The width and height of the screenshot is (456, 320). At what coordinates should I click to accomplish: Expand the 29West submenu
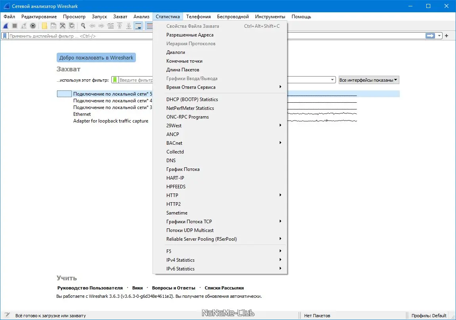click(220, 125)
